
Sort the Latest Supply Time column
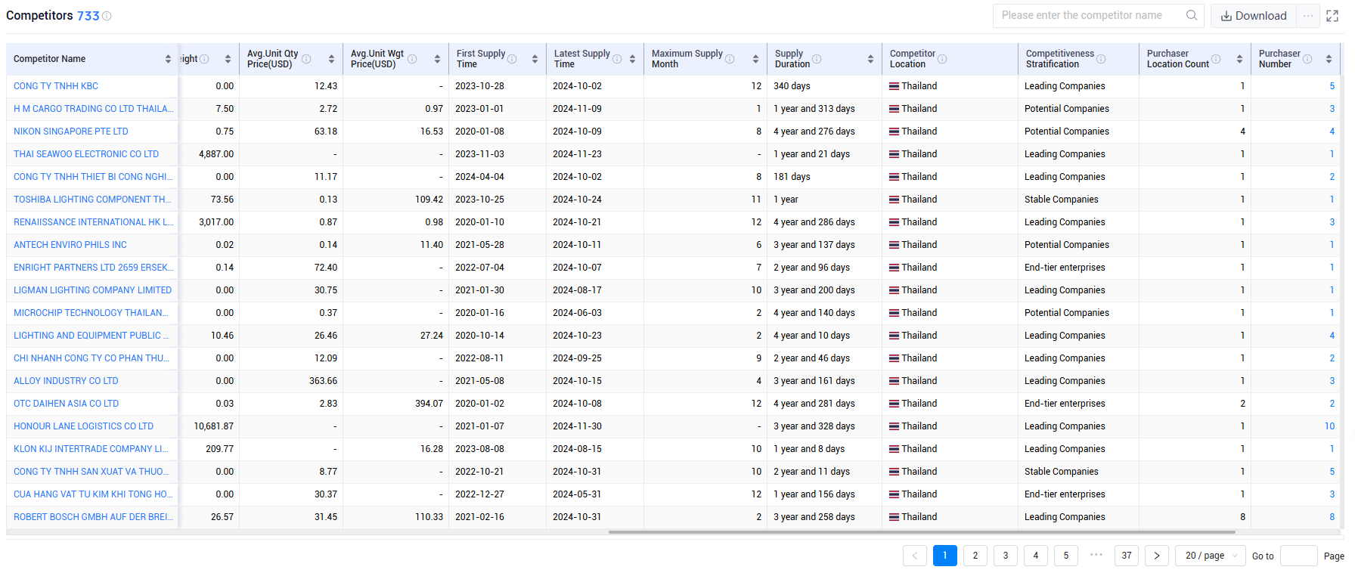632,59
